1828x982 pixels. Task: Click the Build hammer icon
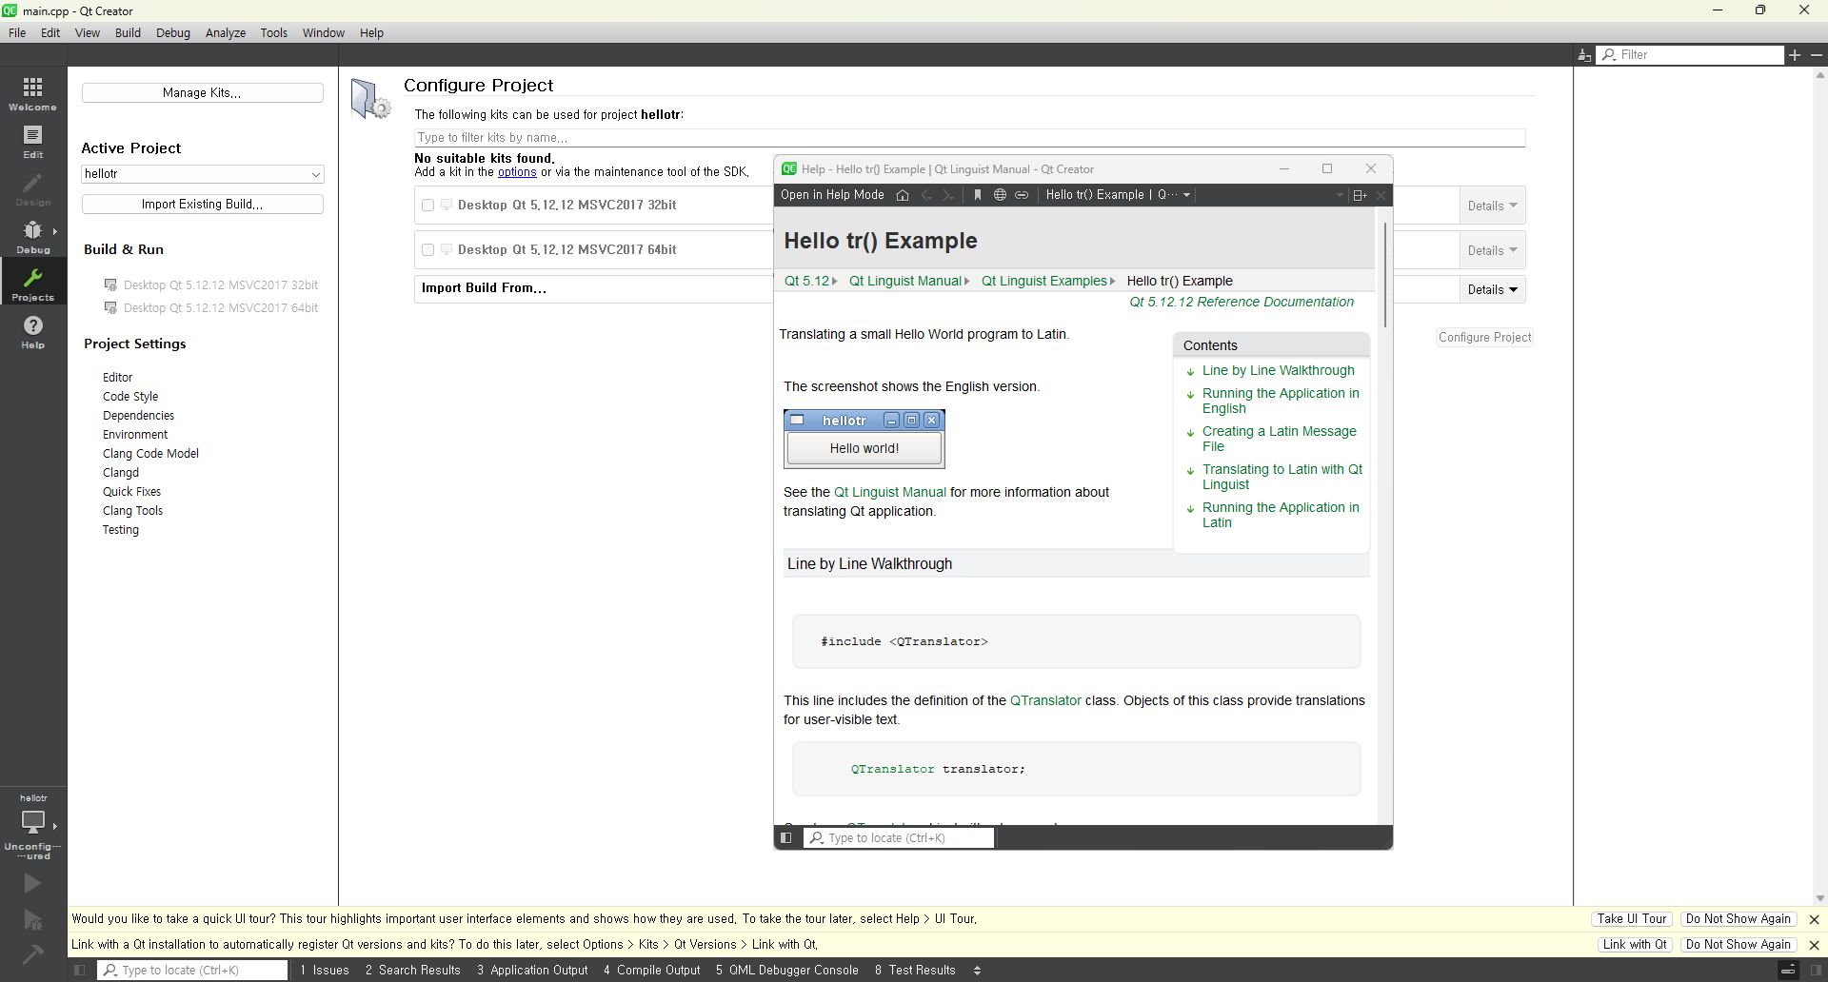(32, 953)
